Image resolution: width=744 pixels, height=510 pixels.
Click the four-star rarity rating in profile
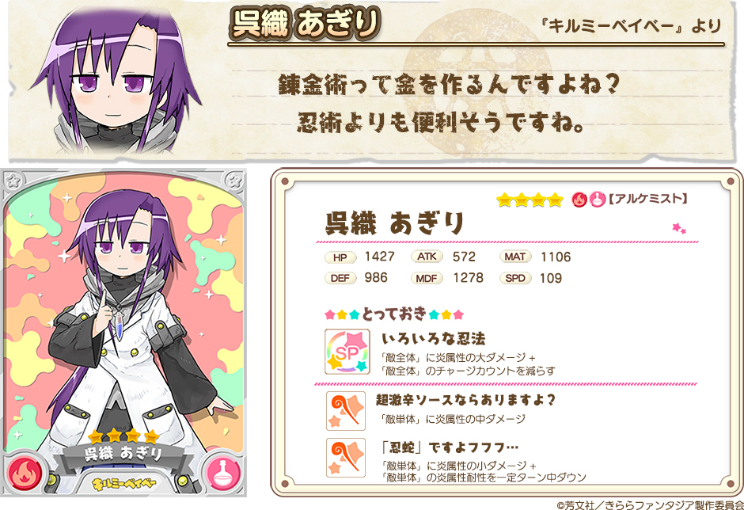530,200
